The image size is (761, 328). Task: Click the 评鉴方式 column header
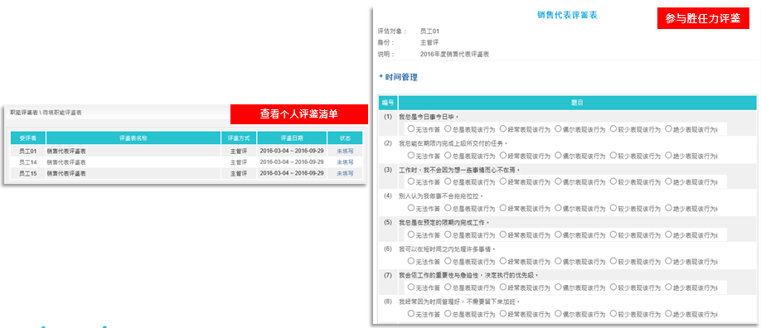239,137
